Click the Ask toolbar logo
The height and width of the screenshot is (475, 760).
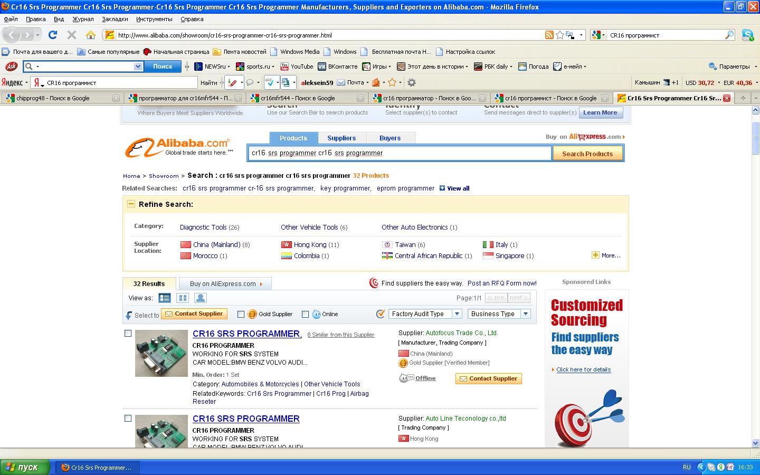pyautogui.click(x=11, y=66)
